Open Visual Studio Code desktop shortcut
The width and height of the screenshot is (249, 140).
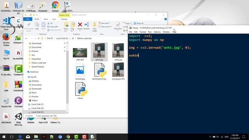[x=6, y=24]
